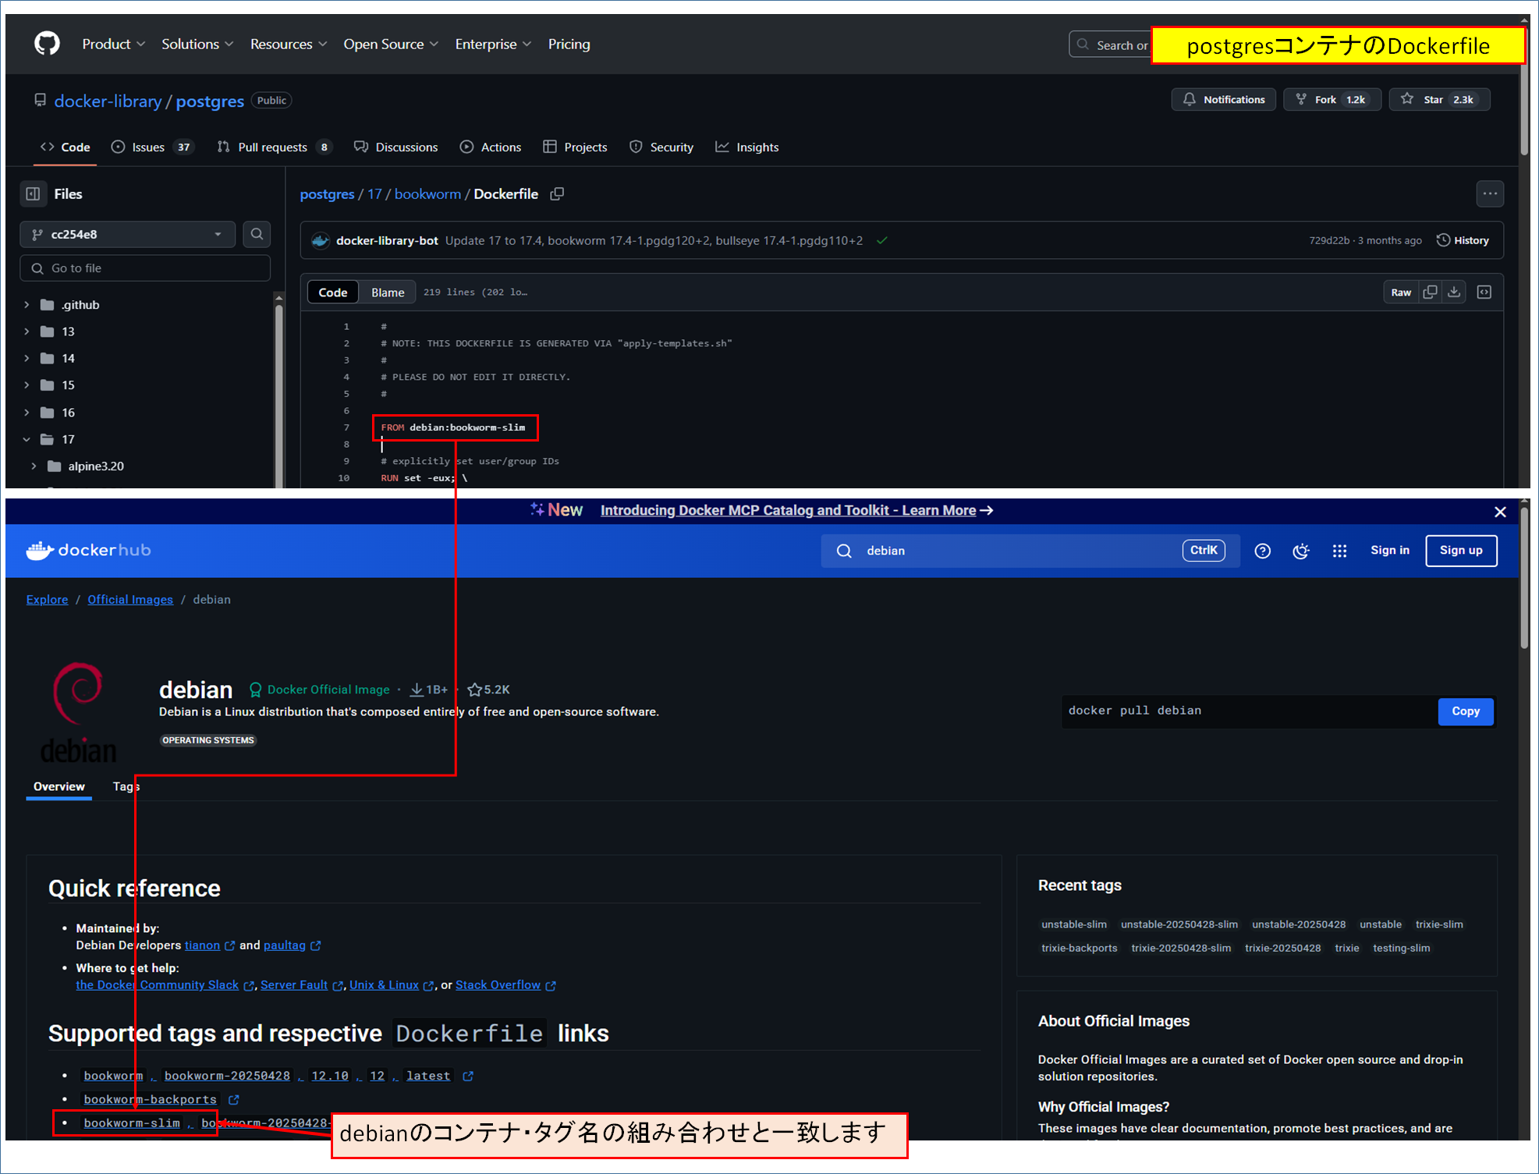Expand the .github folder
Image resolution: width=1539 pixels, height=1174 pixels.
click(27, 305)
